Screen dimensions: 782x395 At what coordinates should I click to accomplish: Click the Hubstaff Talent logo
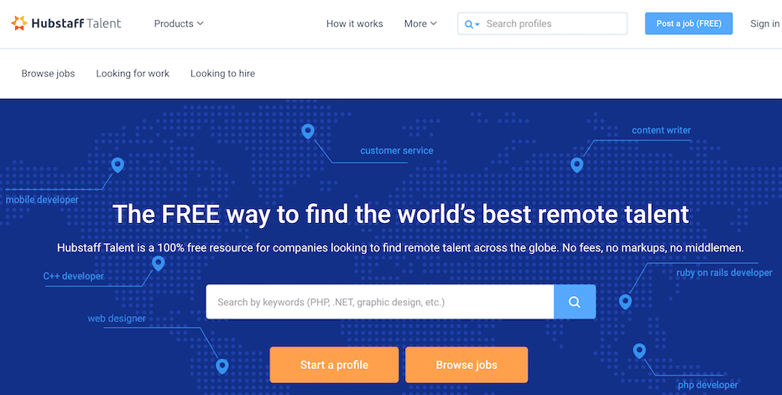(66, 23)
